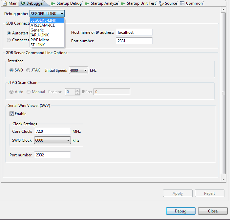The width and height of the screenshot is (230, 220).
Task: Select Auto JTAG scan chain radio
Action: pyautogui.click(x=11, y=92)
